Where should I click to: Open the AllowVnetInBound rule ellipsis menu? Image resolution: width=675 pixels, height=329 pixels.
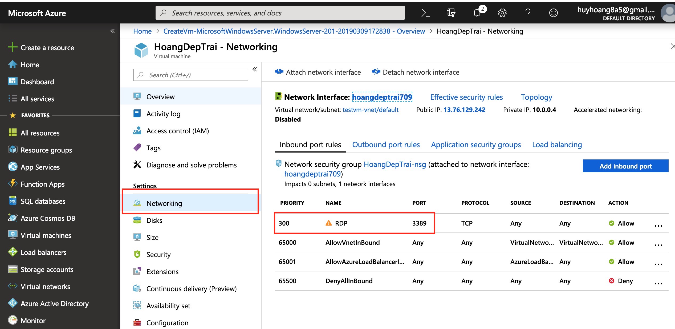(658, 245)
